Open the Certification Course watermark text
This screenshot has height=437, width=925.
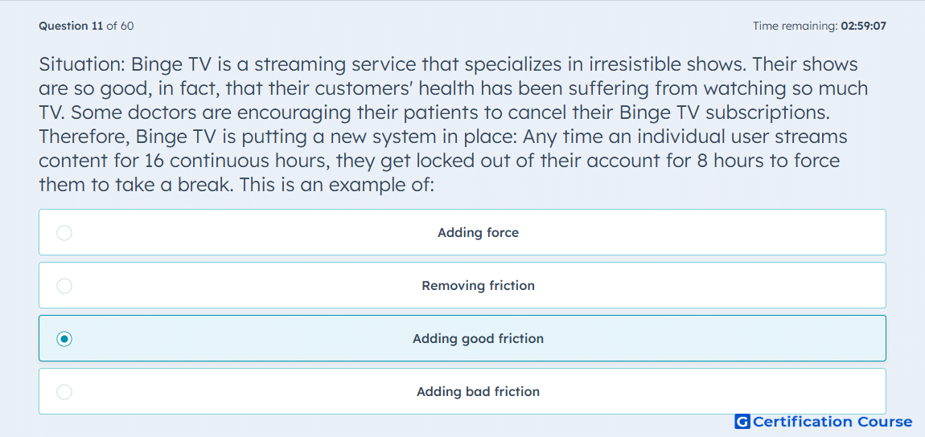tap(832, 422)
